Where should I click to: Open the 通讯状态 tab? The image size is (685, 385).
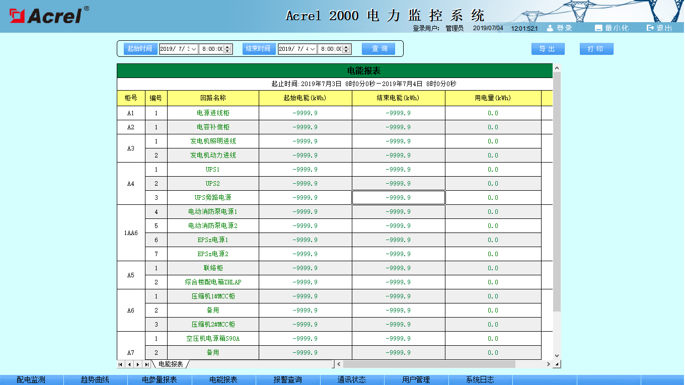(352, 380)
